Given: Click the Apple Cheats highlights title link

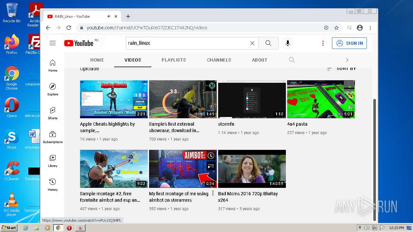Looking at the screenshot, I should click(x=107, y=127).
